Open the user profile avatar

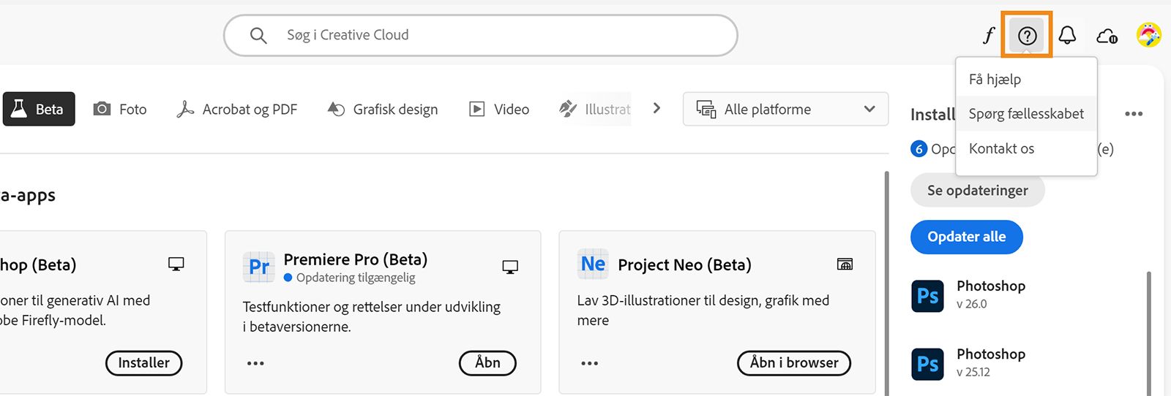click(1148, 34)
